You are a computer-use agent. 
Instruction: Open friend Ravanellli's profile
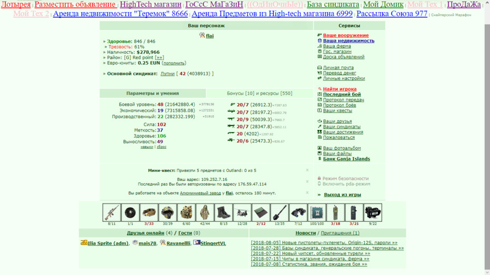(178, 243)
